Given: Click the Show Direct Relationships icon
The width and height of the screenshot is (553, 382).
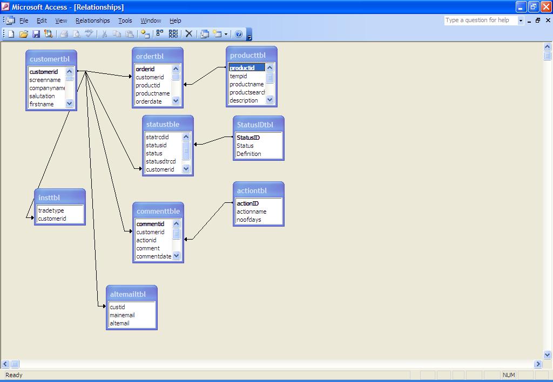Looking at the screenshot, I should pos(160,33).
